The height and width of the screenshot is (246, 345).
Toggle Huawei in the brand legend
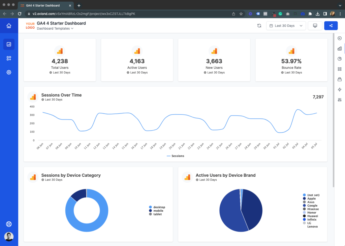tap(310, 216)
